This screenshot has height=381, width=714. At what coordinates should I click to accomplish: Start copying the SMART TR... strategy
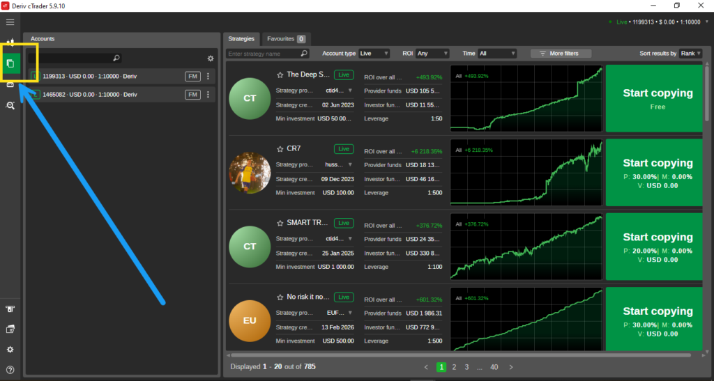[x=654, y=247]
